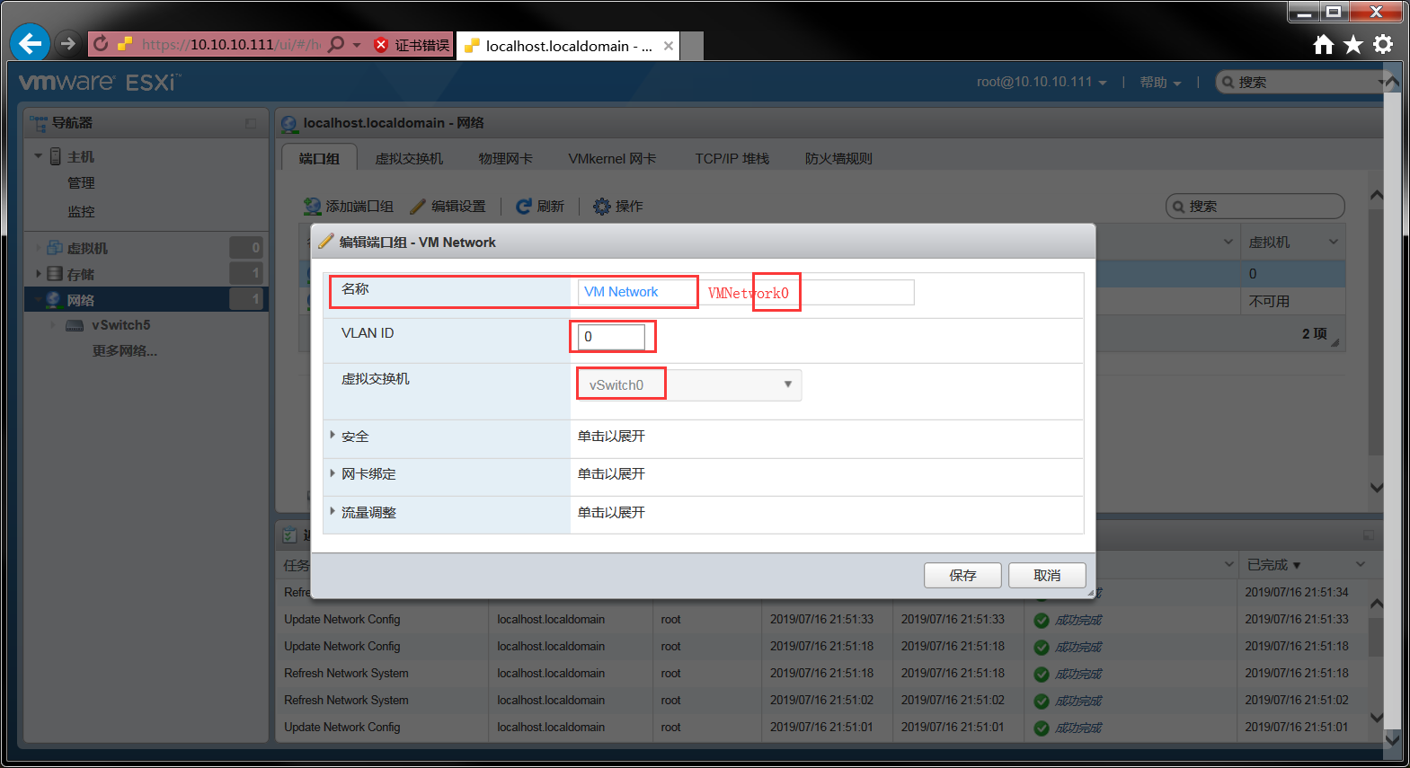Viewport: 1410px width, 768px height.
Task: Click Update Network Config task at 21:51:33
Action: click(342, 620)
